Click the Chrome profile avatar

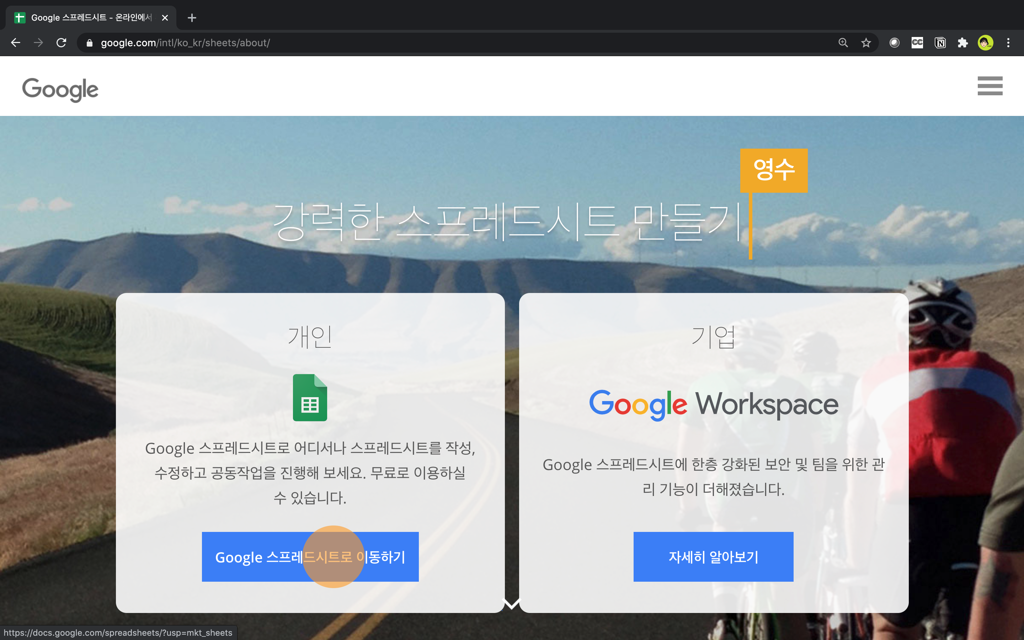(986, 43)
